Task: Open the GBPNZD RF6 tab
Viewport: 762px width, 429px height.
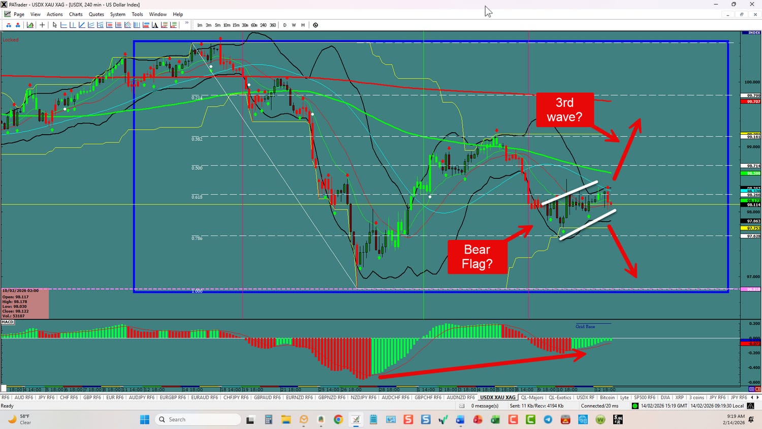Action: (332, 397)
